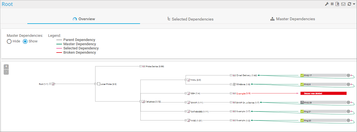This screenshot has height=132, width=357.
Task: Switch to Master Dependencies tab
Action: tap(292, 19)
